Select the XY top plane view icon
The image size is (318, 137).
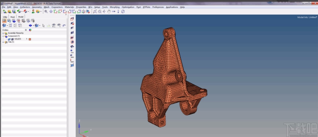point(55,11)
